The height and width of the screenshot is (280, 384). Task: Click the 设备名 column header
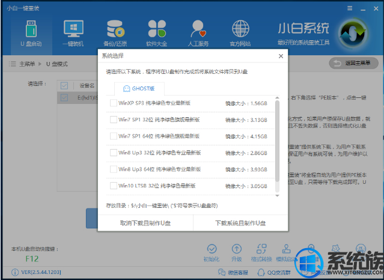click(87, 85)
